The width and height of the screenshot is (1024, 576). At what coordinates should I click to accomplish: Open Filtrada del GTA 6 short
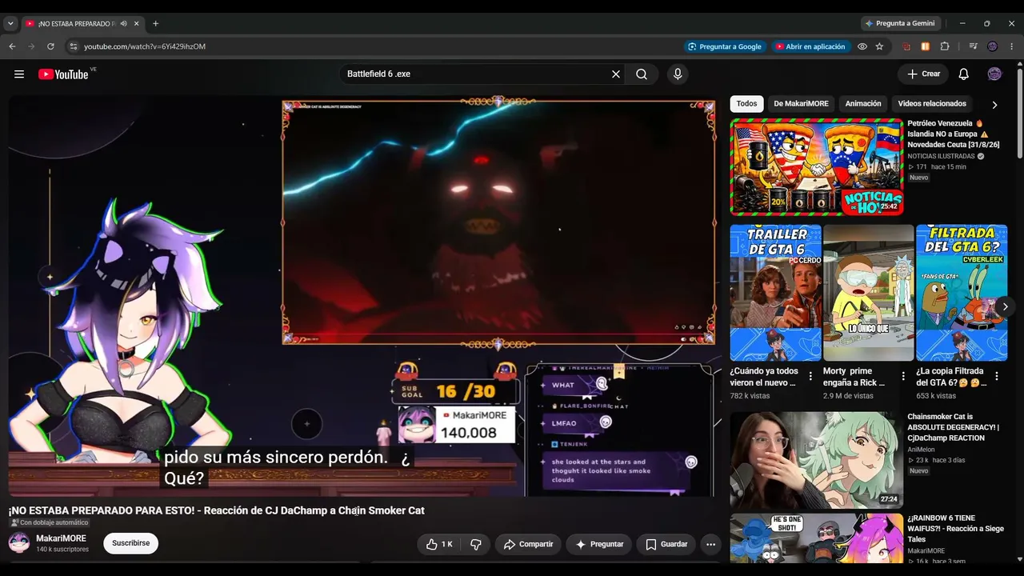coord(962,293)
